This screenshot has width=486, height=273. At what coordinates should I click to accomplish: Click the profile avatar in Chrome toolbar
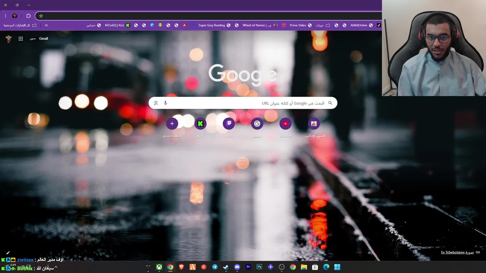[15, 16]
